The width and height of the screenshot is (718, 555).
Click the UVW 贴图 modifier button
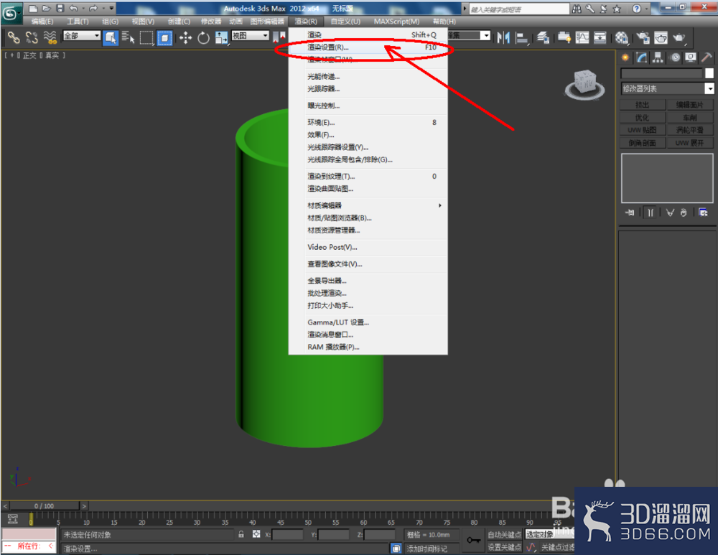point(643,130)
